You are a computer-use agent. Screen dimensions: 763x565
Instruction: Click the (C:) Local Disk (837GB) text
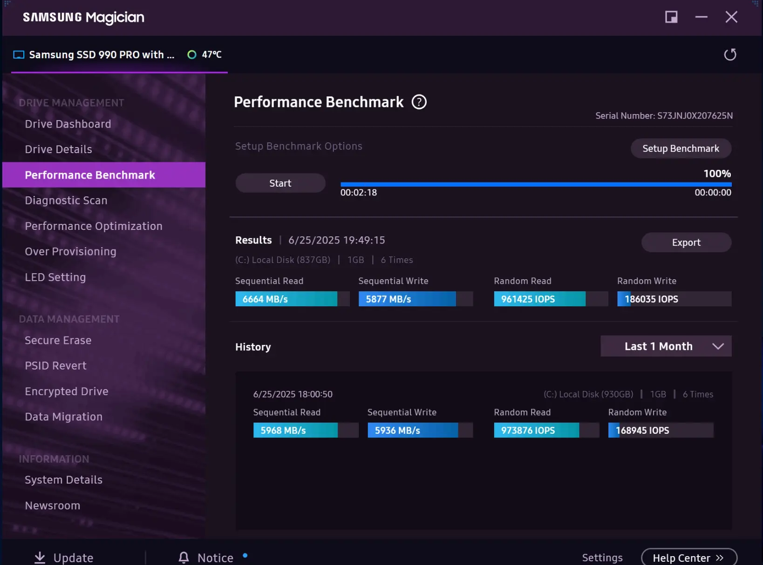click(283, 260)
